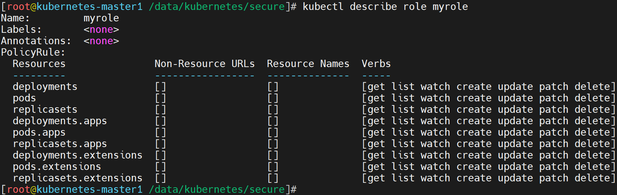
Task: Click the 'kubectl describe role myrole' command text
Action: [x=385, y=7]
